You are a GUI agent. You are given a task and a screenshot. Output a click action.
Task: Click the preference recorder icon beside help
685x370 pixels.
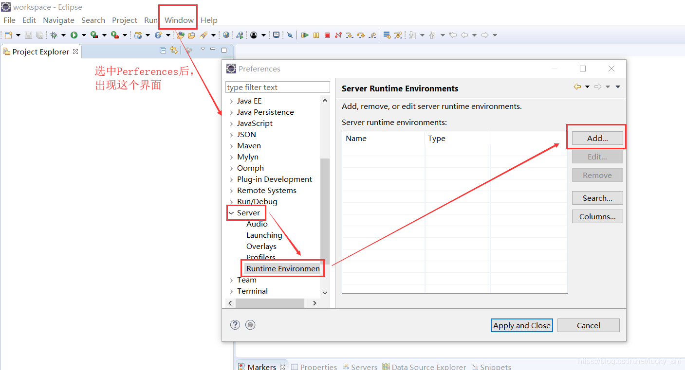click(x=250, y=325)
